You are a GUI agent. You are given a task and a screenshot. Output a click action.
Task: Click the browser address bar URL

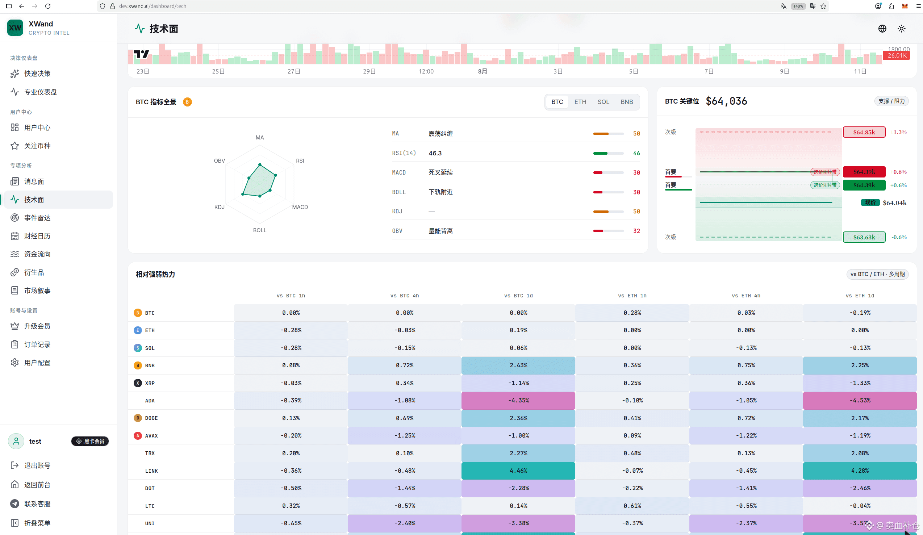pos(153,6)
